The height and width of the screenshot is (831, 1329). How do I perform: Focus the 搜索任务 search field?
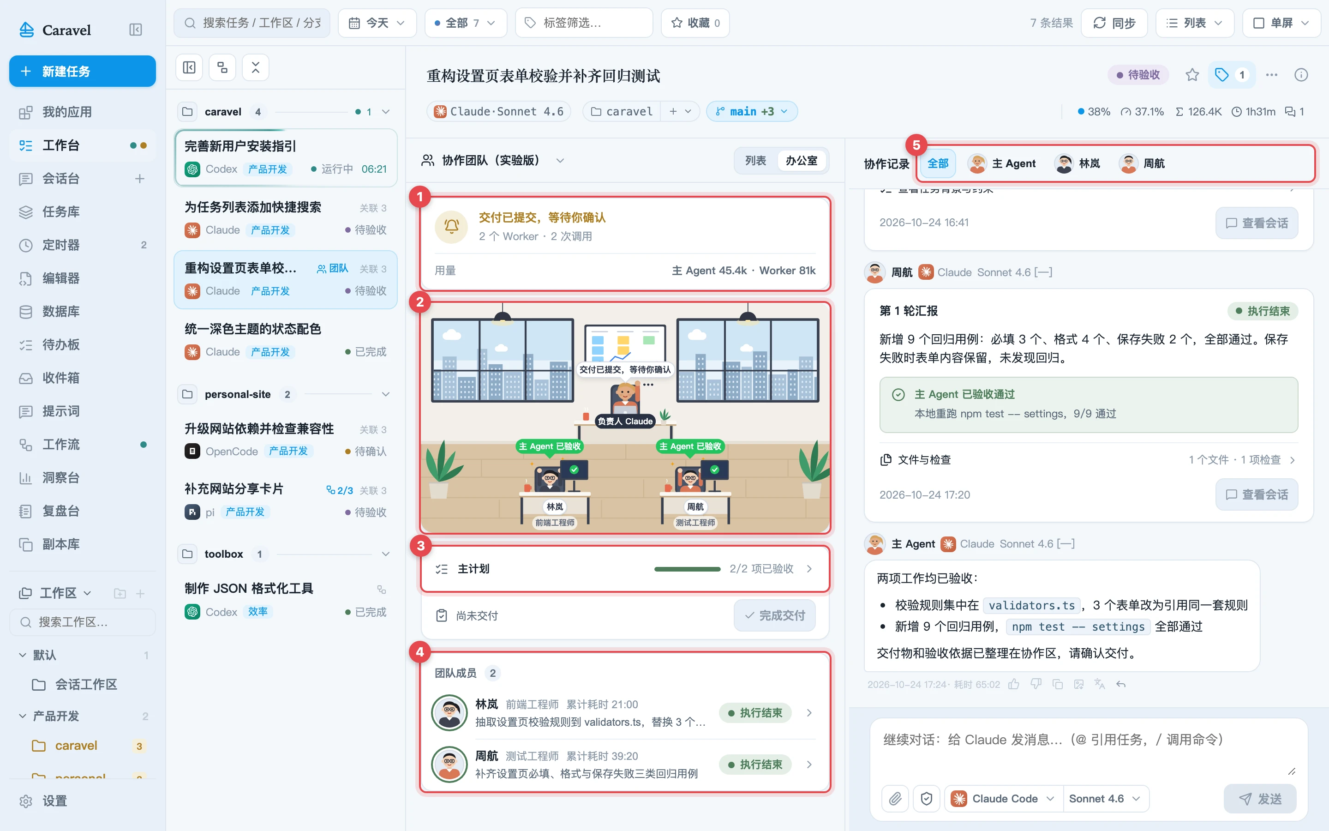252,23
